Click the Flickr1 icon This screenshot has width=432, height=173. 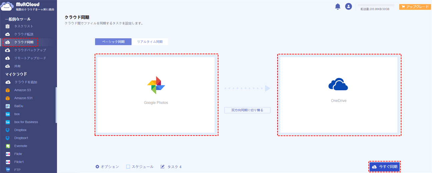click(8, 162)
